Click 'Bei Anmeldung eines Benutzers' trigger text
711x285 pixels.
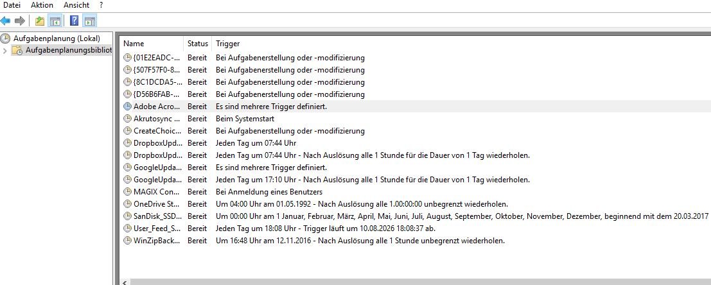pos(269,192)
